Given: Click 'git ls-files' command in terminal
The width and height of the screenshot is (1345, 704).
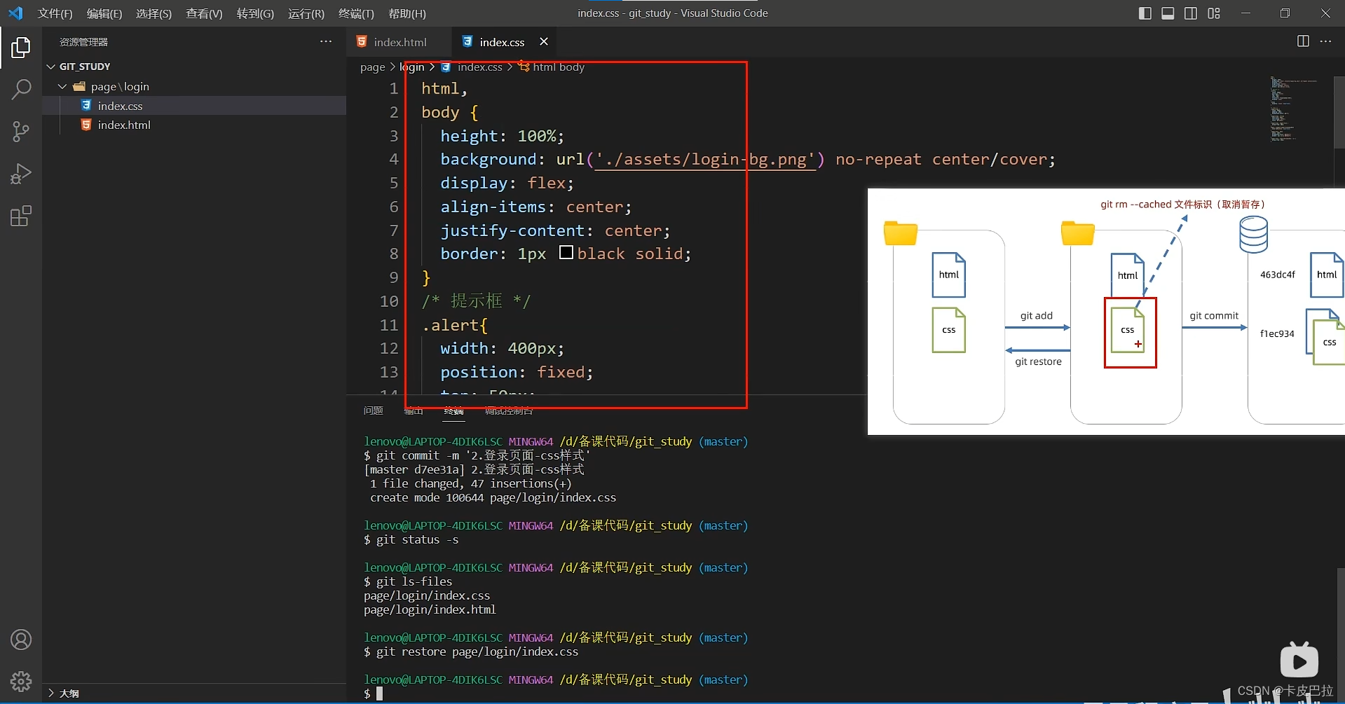Looking at the screenshot, I should [x=414, y=581].
